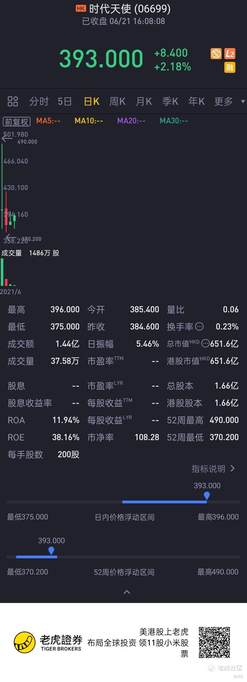Tap the yellow 融 margin badge
The width and height of the screenshot is (247, 682).
point(230,67)
